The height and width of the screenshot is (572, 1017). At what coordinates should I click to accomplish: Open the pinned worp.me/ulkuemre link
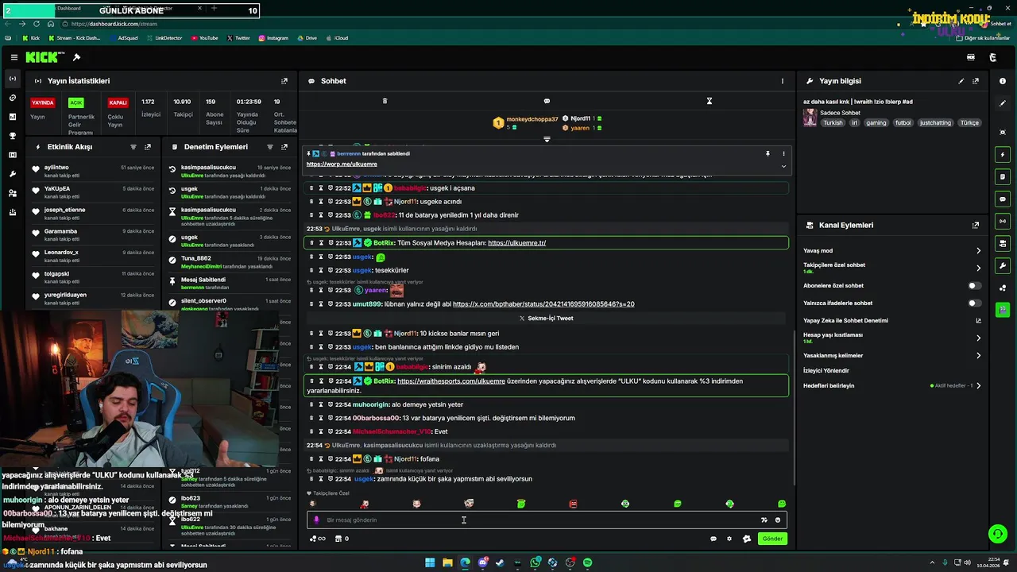tap(342, 164)
